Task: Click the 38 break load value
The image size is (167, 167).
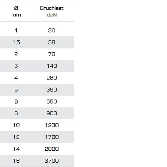Action: 52,42
